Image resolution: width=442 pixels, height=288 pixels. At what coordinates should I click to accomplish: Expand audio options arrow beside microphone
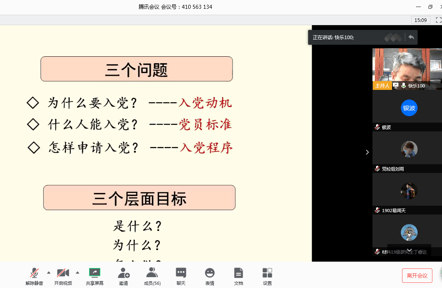[49, 273]
